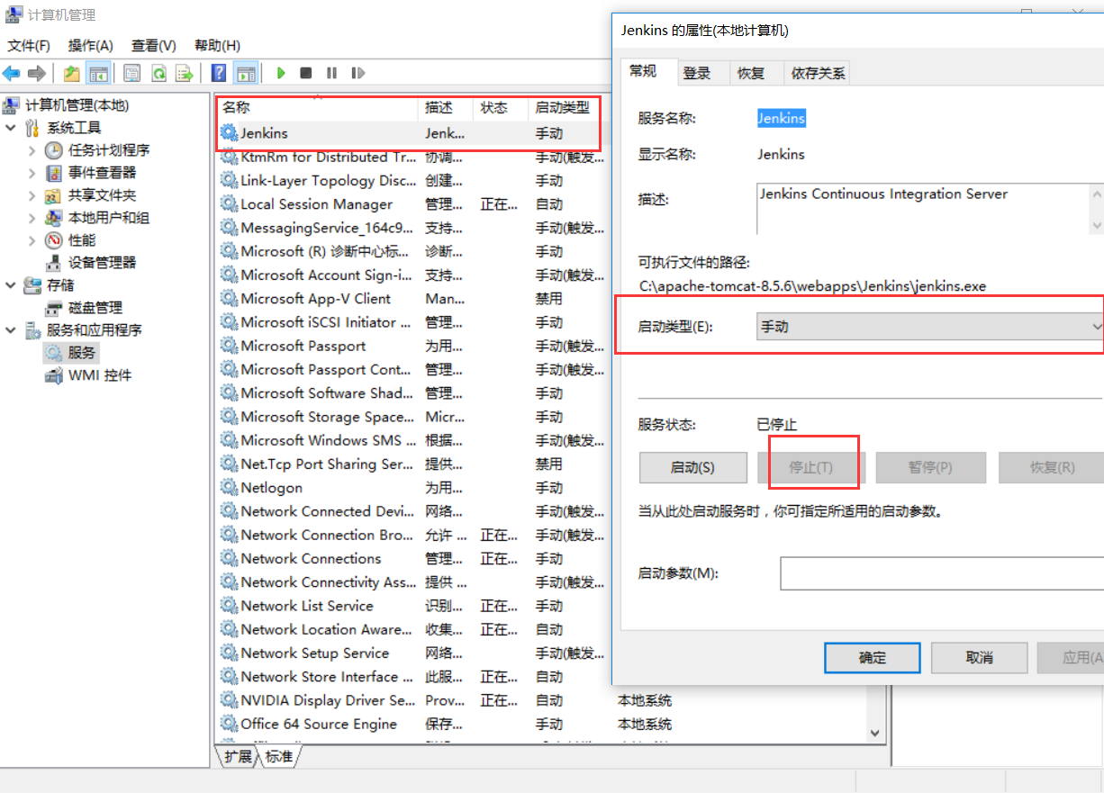
Task: Open the 操作(A) menu
Action: coord(91,45)
